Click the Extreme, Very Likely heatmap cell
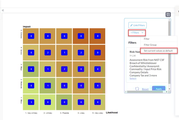This screenshot has height=120, width=179. coord(97,36)
